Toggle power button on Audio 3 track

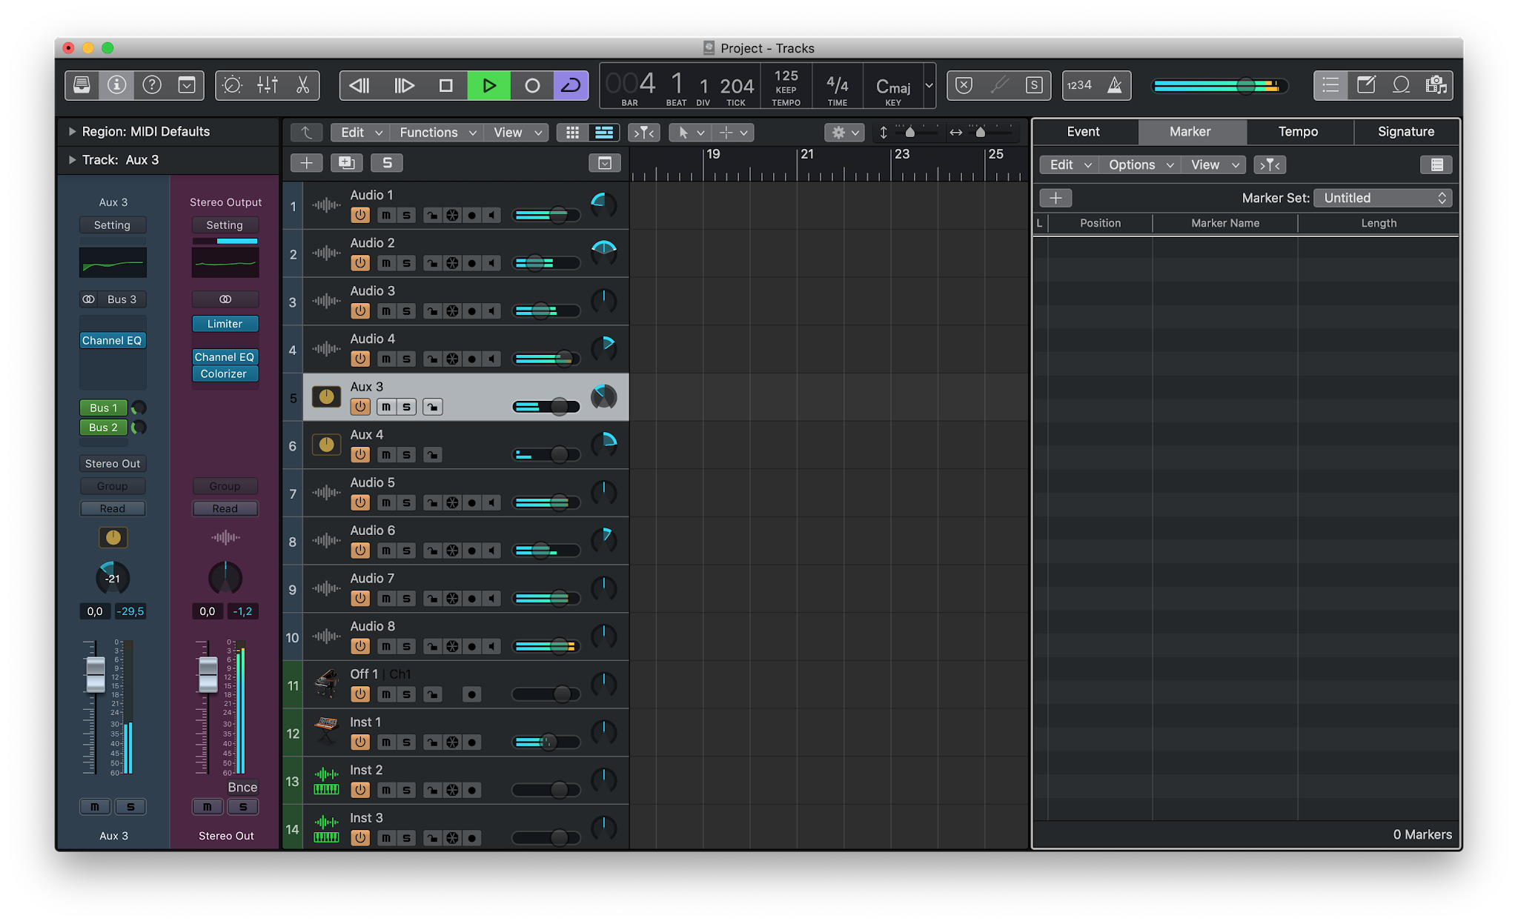pos(360,311)
